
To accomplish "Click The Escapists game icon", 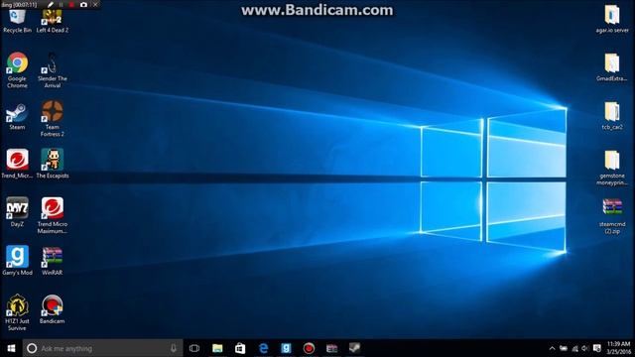I will [53, 164].
